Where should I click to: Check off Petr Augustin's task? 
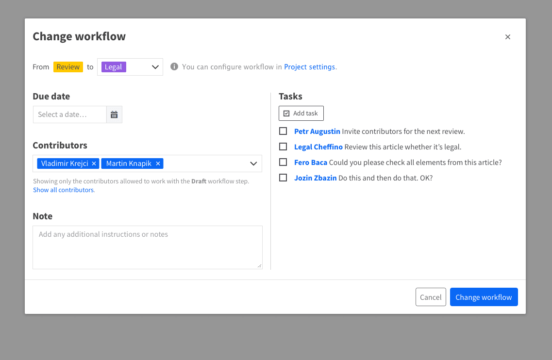pyautogui.click(x=283, y=131)
